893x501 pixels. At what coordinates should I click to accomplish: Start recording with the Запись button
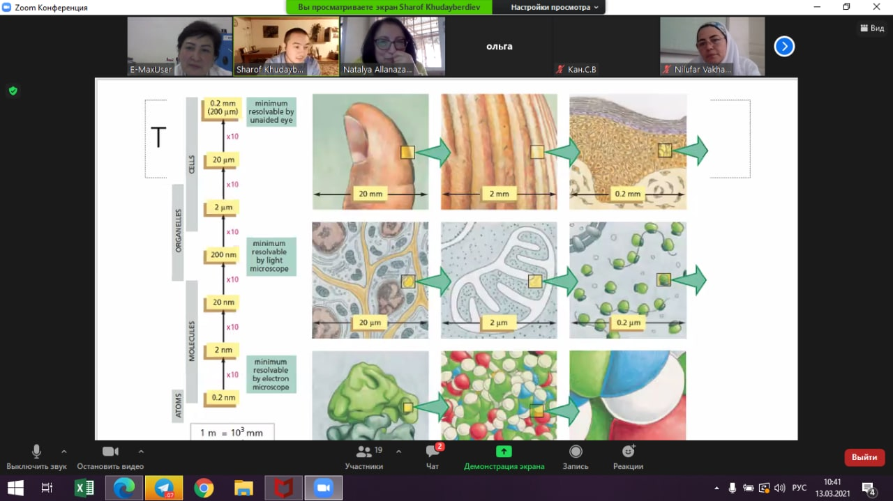[x=576, y=456]
